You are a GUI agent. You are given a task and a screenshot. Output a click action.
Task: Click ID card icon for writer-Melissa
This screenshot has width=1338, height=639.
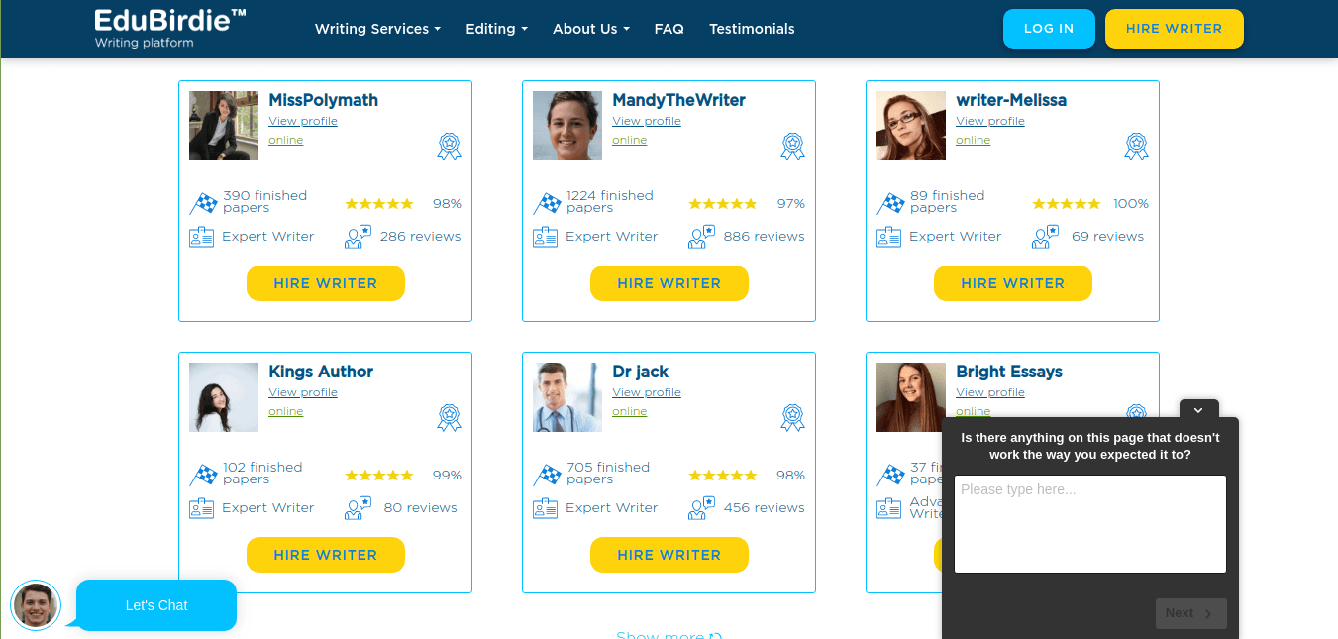coord(889,237)
